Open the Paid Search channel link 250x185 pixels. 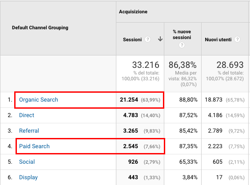[x=34, y=146]
